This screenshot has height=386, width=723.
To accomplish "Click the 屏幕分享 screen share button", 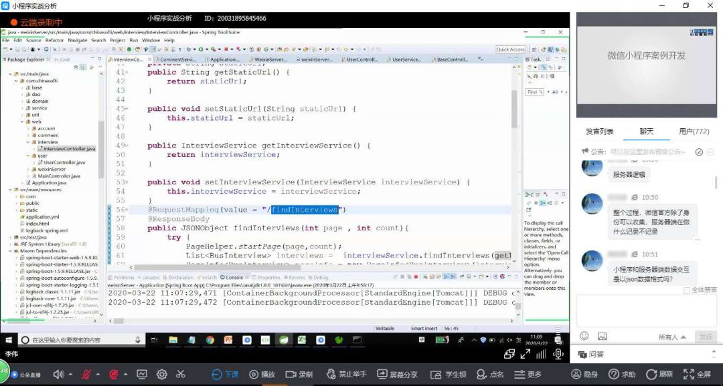I will (x=397, y=375).
